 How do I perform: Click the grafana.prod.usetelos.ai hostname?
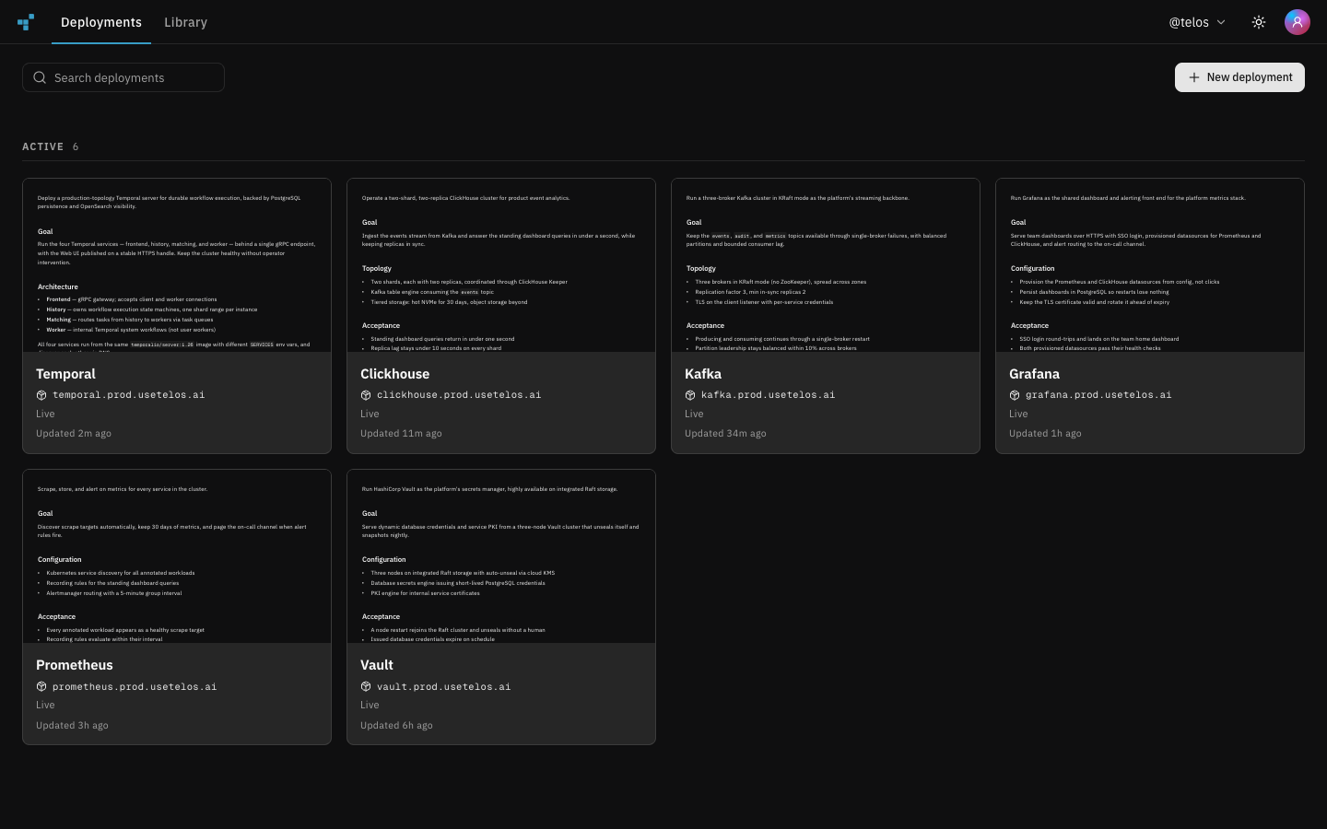click(x=1098, y=395)
